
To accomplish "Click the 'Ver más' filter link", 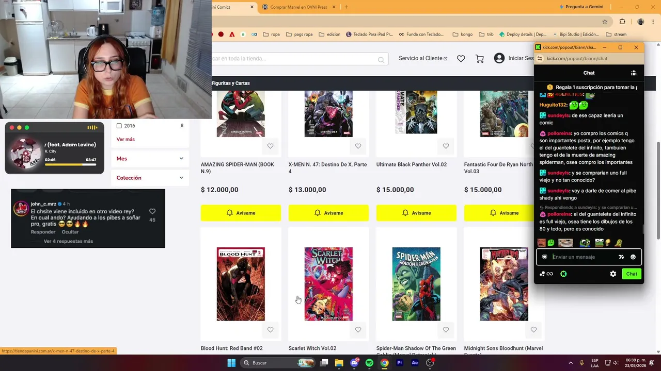I will point(125,139).
